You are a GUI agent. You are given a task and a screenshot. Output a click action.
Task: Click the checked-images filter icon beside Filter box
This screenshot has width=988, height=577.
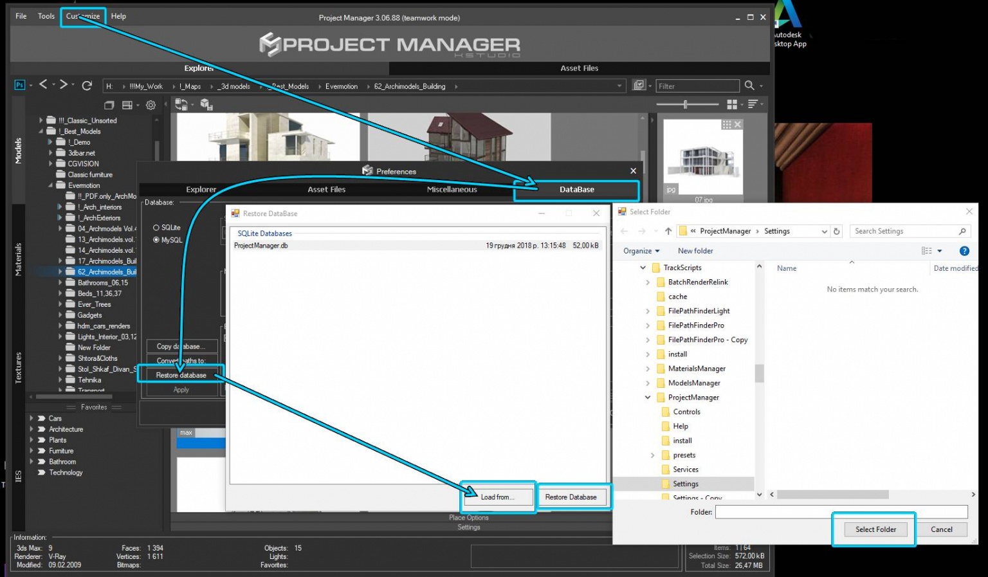[x=639, y=85]
